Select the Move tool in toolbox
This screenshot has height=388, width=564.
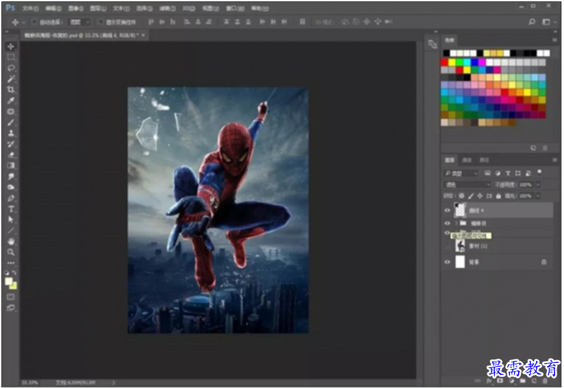point(11,47)
